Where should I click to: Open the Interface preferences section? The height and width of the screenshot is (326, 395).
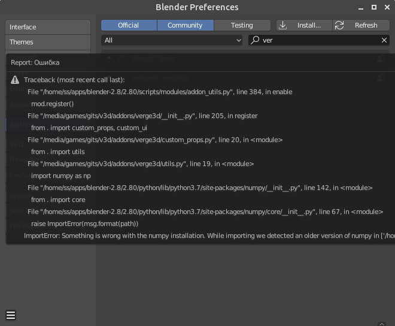pyautogui.click(x=48, y=27)
